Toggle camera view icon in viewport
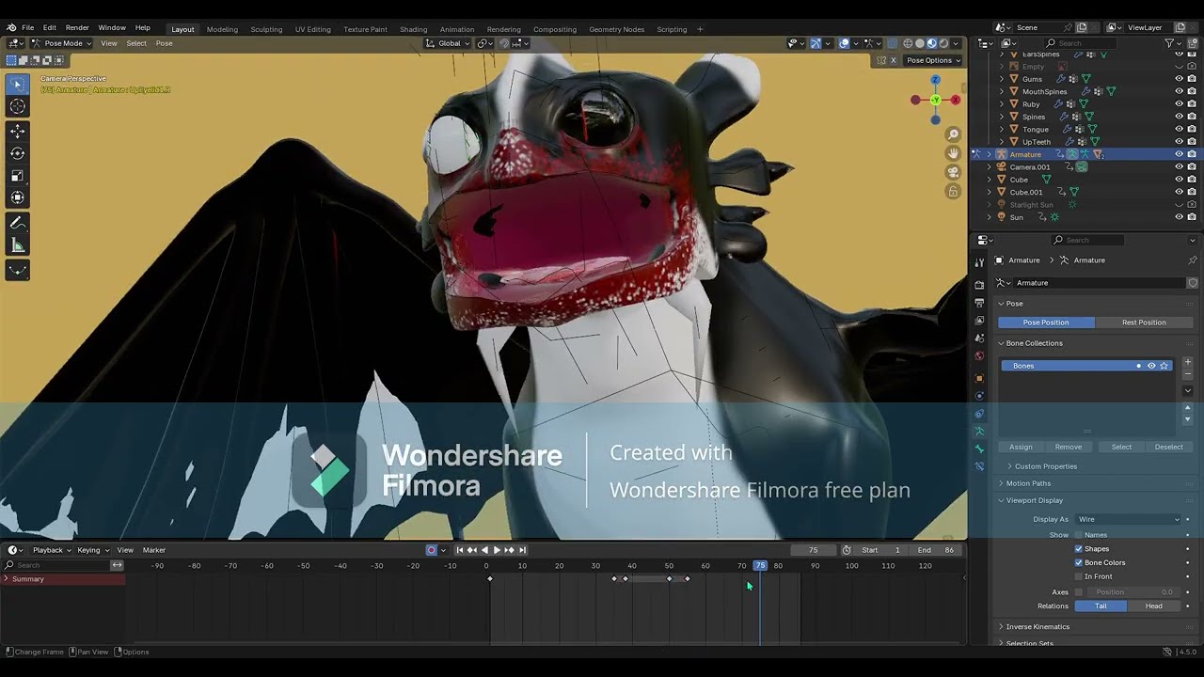This screenshot has width=1204, height=677. tap(953, 172)
